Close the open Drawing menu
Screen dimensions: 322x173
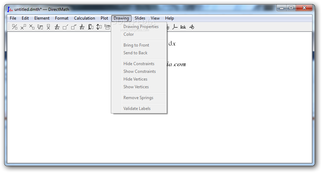coord(121,18)
